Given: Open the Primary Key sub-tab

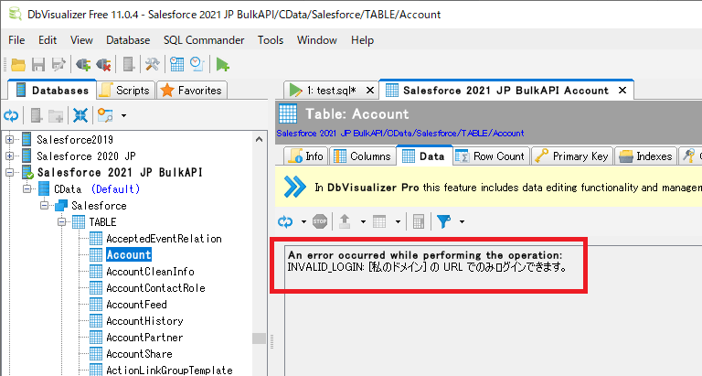Looking at the screenshot, I should pyautogui.click(x=571, y=156).
